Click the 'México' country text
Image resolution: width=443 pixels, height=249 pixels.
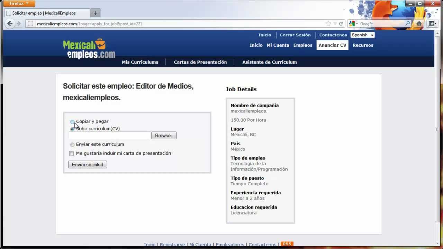238,149
